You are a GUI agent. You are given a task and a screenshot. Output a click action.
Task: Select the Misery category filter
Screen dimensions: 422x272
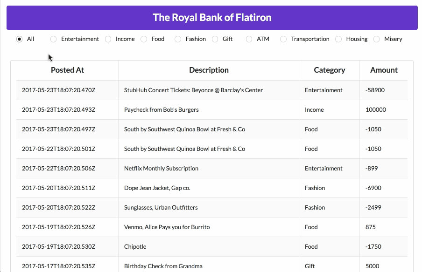[377, 39]
